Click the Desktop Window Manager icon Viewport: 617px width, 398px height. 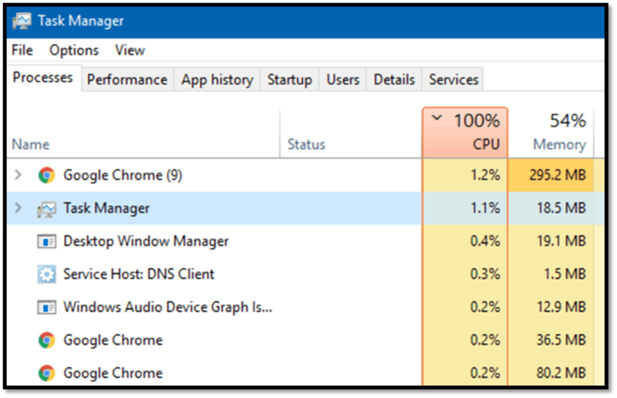46,242
